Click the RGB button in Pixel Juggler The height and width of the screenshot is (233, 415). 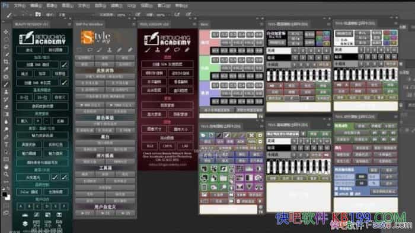(x=151, y=145)
